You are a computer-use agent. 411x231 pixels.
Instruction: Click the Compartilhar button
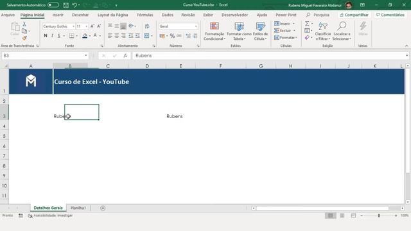point(354,15)
